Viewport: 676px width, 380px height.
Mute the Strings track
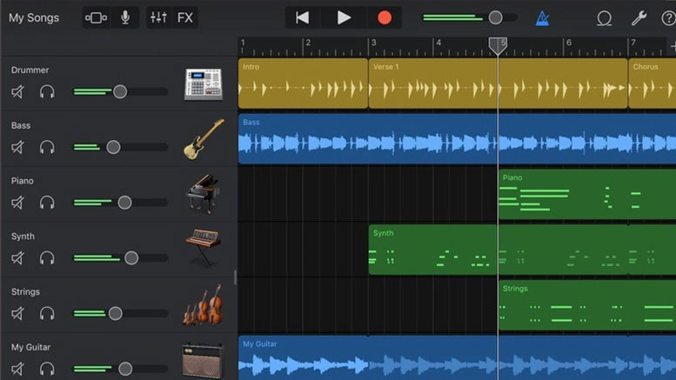pos(17,313)
